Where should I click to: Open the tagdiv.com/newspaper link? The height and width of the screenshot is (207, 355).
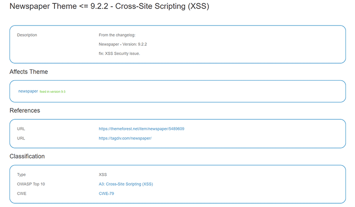(x=125, y=138)
